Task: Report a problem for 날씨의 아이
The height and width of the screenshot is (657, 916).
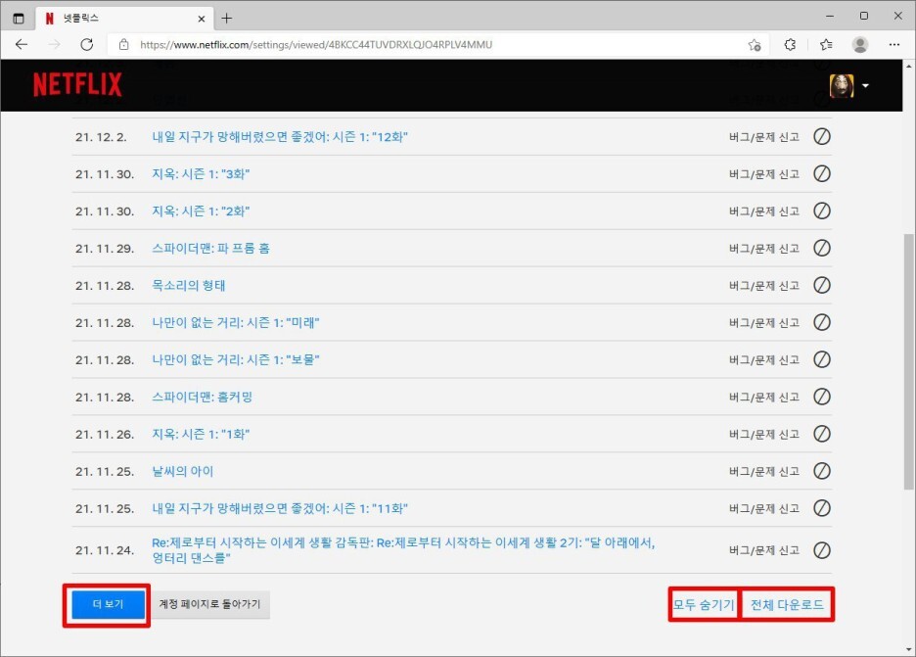Action: pos(764,471)
